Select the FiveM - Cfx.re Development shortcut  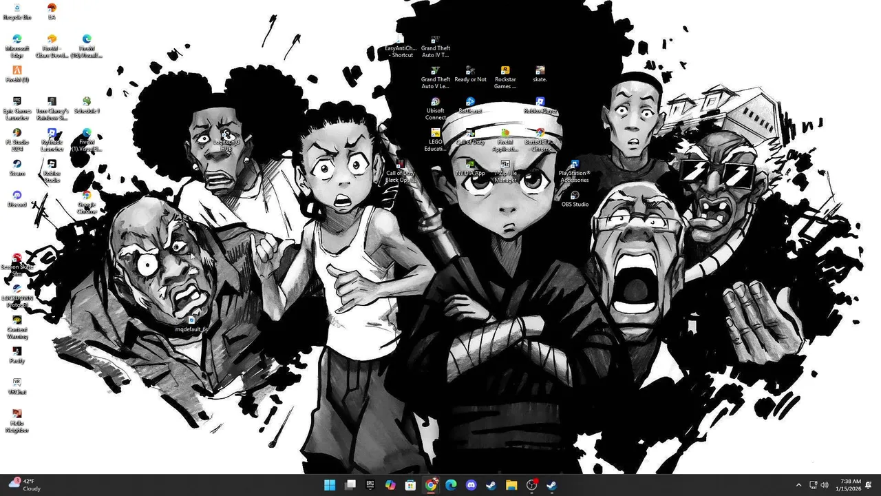click(x=52, y=46)
